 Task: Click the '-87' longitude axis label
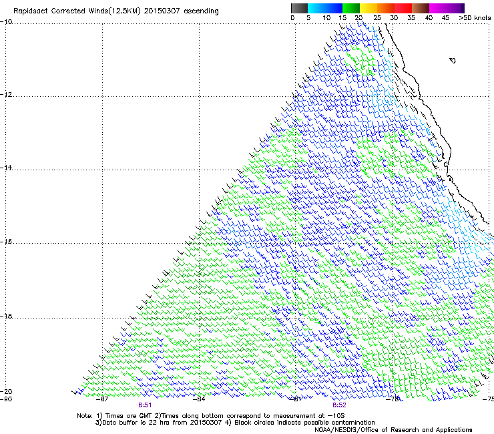pyautogui.click(x=102, y=399)
